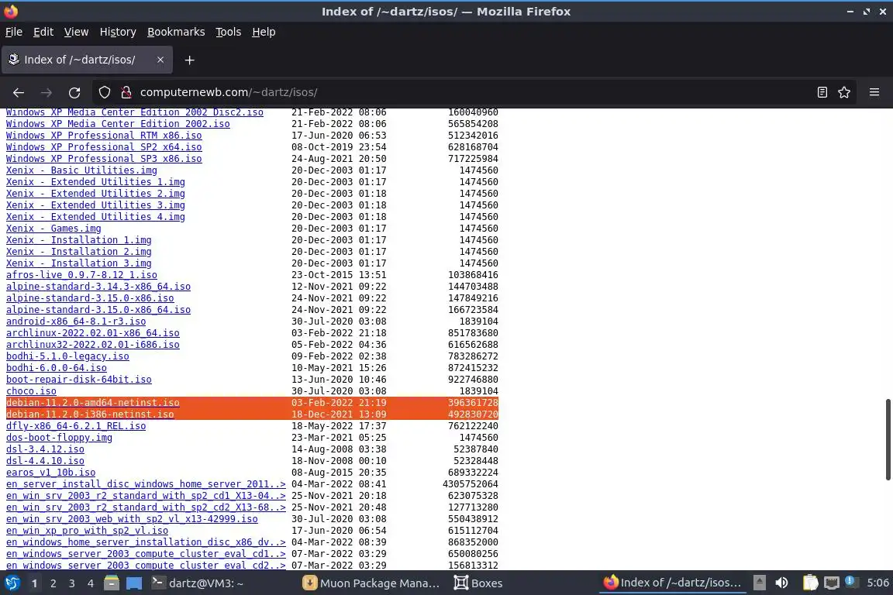
Task: Open the LXQt application menu launcher
Action: click(12, 583)
